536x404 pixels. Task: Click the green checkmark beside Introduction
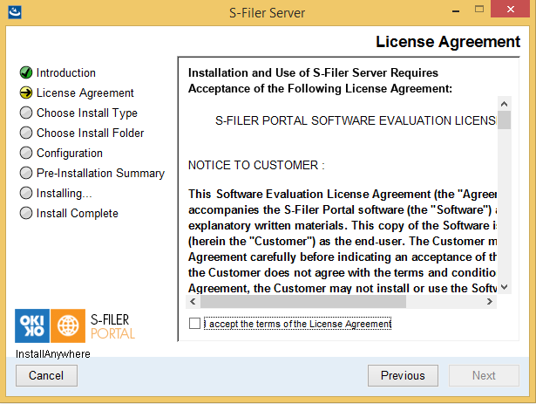26,72
